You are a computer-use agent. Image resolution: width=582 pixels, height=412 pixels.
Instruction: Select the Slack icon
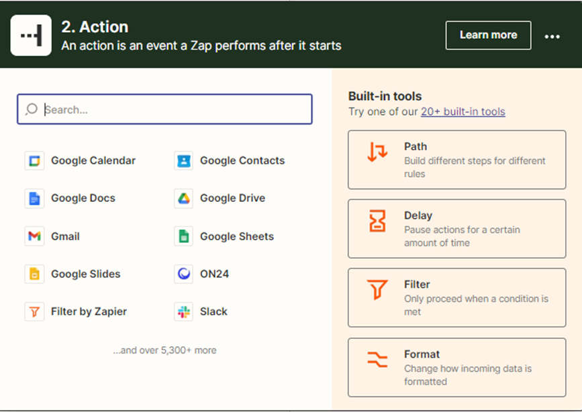click(x=183, y=311)
